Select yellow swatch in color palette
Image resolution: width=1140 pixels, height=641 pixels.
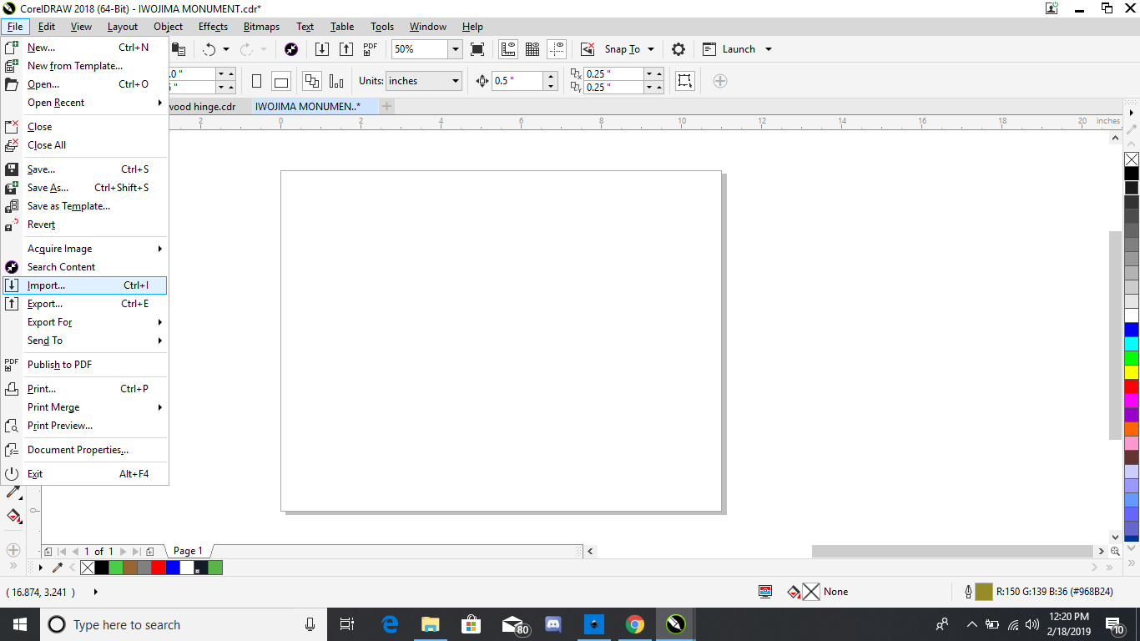point(1132,372)
